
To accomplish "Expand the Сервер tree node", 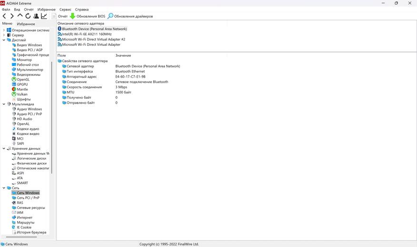I will [x=4, y=35].
